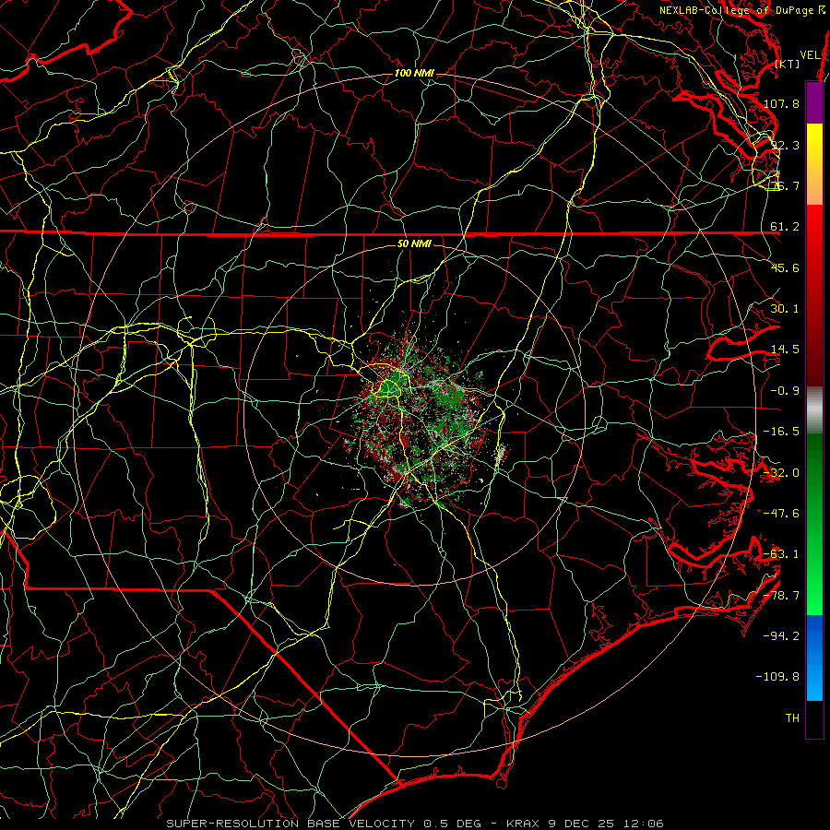The width and height of the screenshot is (830, 830).
Task: Select the -47.6 legend value
Action: point(781,514)
